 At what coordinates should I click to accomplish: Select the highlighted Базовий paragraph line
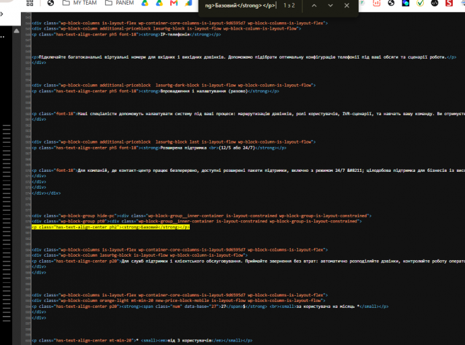(x=110, y=227)
